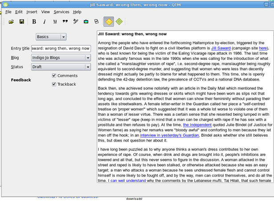This screenshot has width=274, height=201.
Task: Uncheck the Comments checkbox
Action: tap(54, 75)
